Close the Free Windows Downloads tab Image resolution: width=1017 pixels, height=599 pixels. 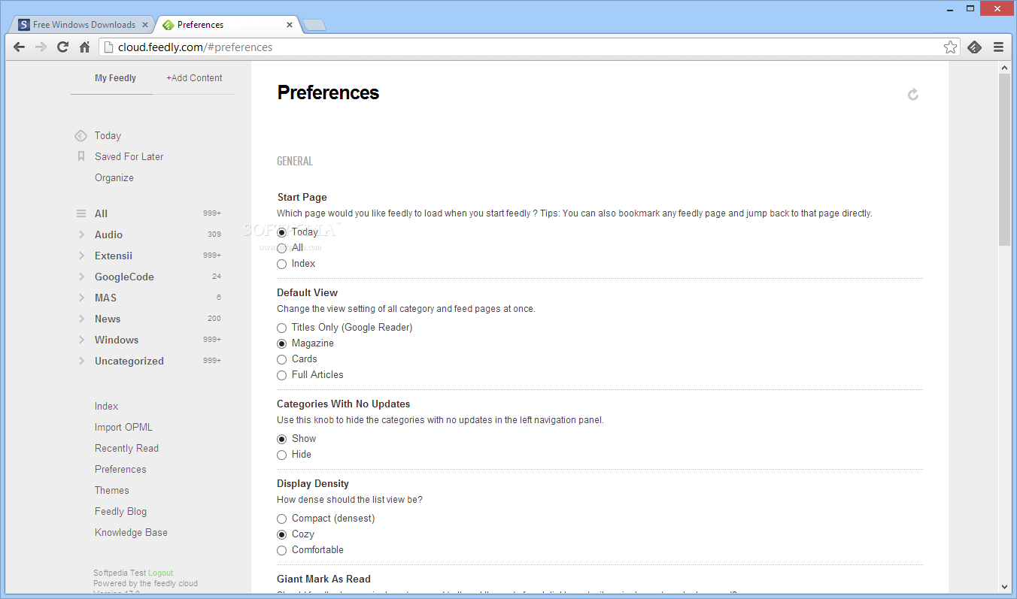[x=145, y=25]
